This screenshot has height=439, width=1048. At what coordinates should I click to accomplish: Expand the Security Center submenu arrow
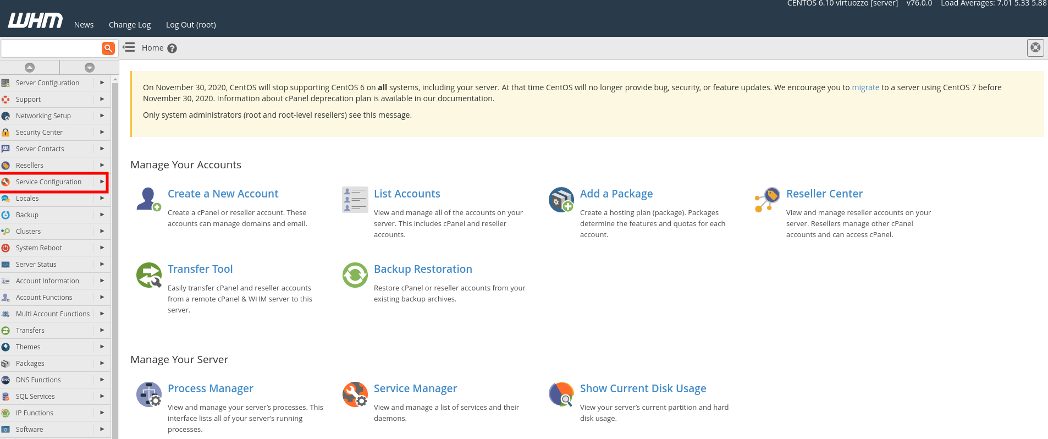(102, 132)
